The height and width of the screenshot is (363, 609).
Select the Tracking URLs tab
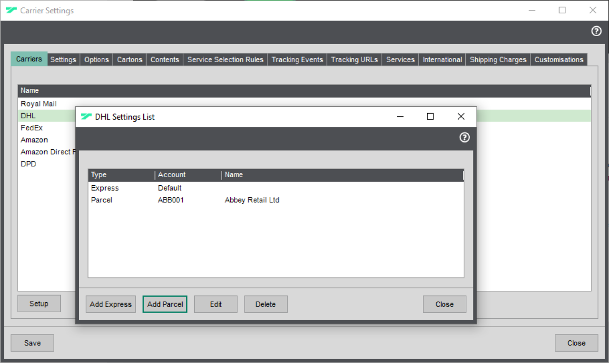[x=354, y=60]
